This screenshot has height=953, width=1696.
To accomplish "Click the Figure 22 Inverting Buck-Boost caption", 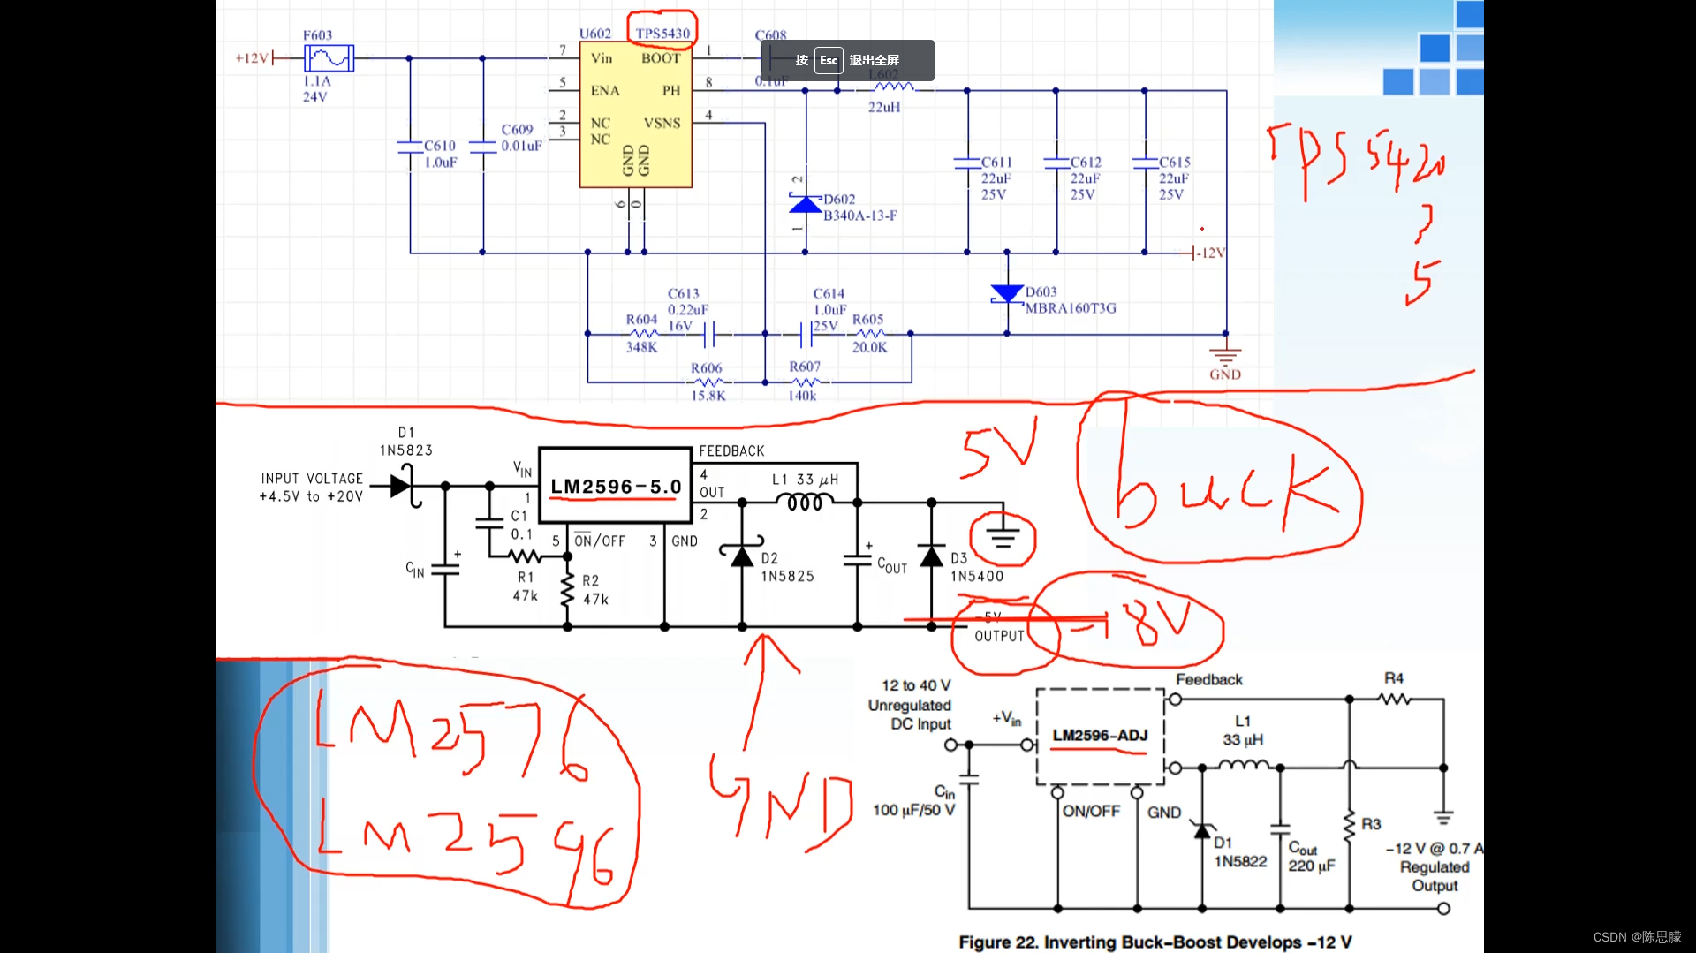I will pos(1155,942).
